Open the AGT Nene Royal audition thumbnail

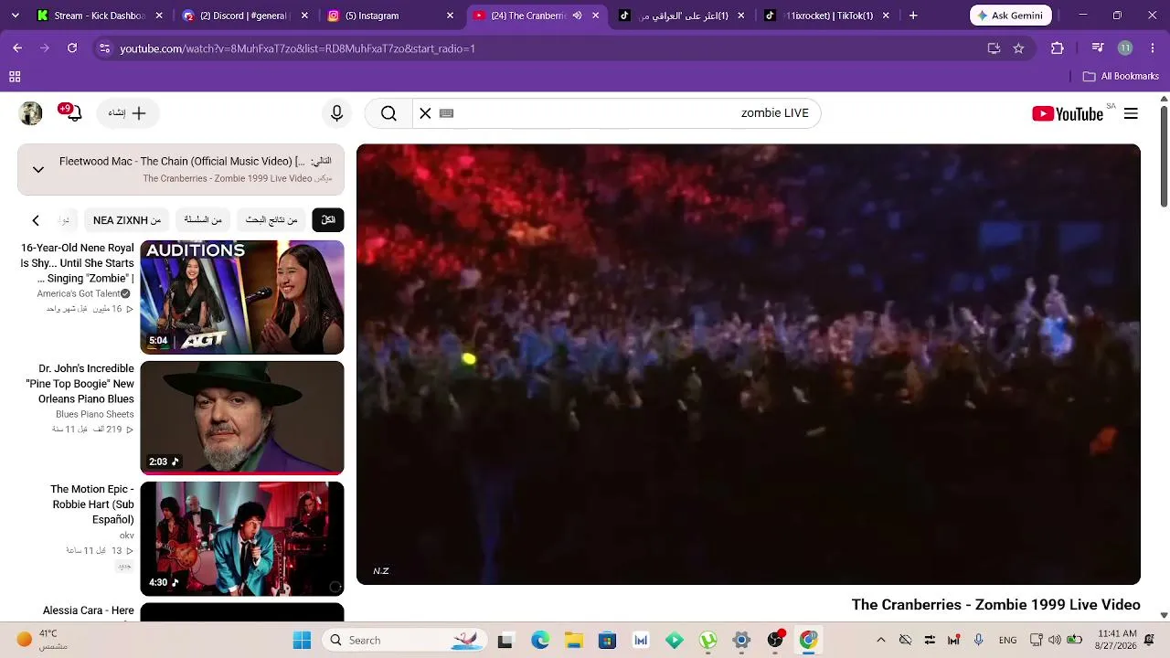[x=242, y=297]
